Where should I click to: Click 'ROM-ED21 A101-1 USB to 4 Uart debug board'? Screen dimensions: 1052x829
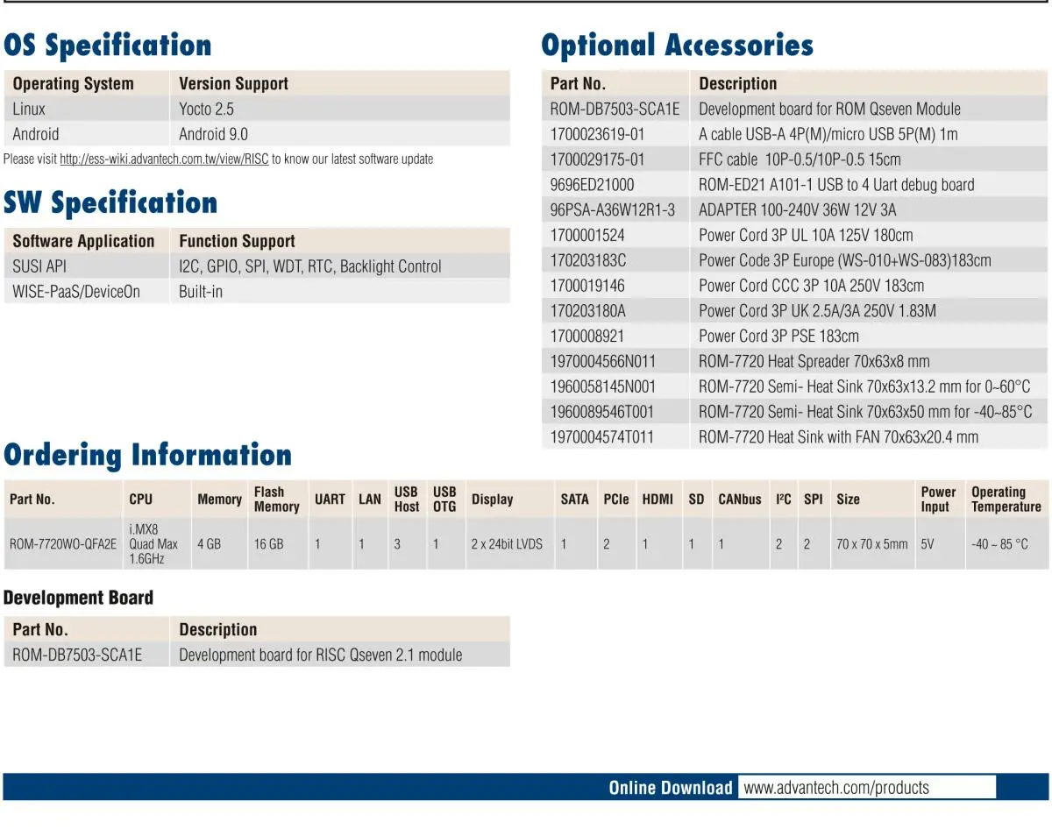(x=836, y=185)
